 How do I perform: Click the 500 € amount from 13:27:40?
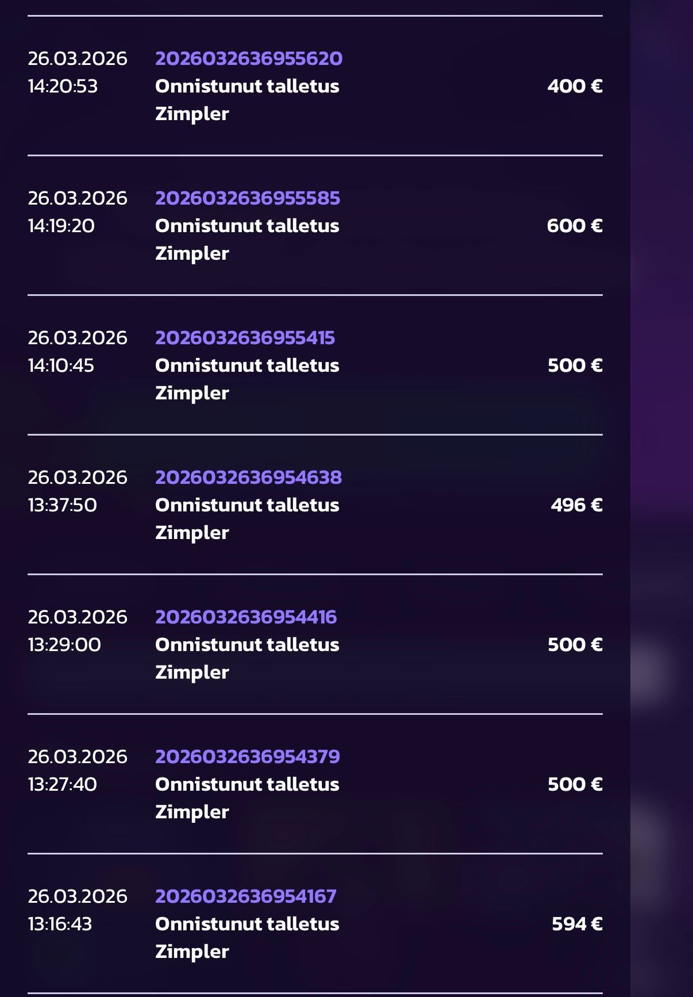click(575, 784)
